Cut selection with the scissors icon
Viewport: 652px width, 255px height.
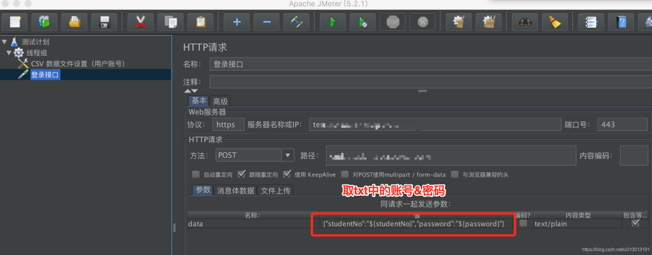point(141,22)
